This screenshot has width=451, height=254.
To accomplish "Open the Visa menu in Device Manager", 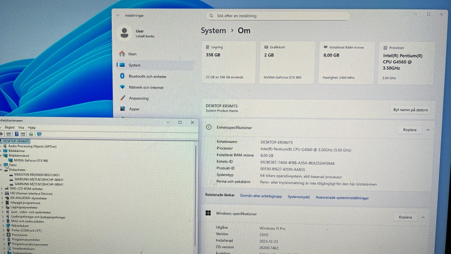I will coord(21,127).
